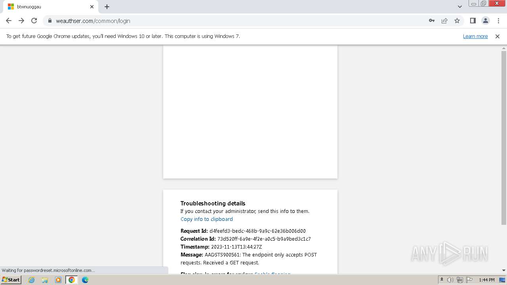Click the Correlation Id value

[264, 239]
